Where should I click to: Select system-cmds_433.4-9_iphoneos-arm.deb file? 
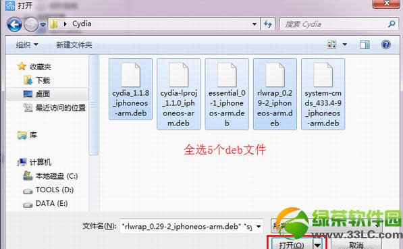[323, 94]
